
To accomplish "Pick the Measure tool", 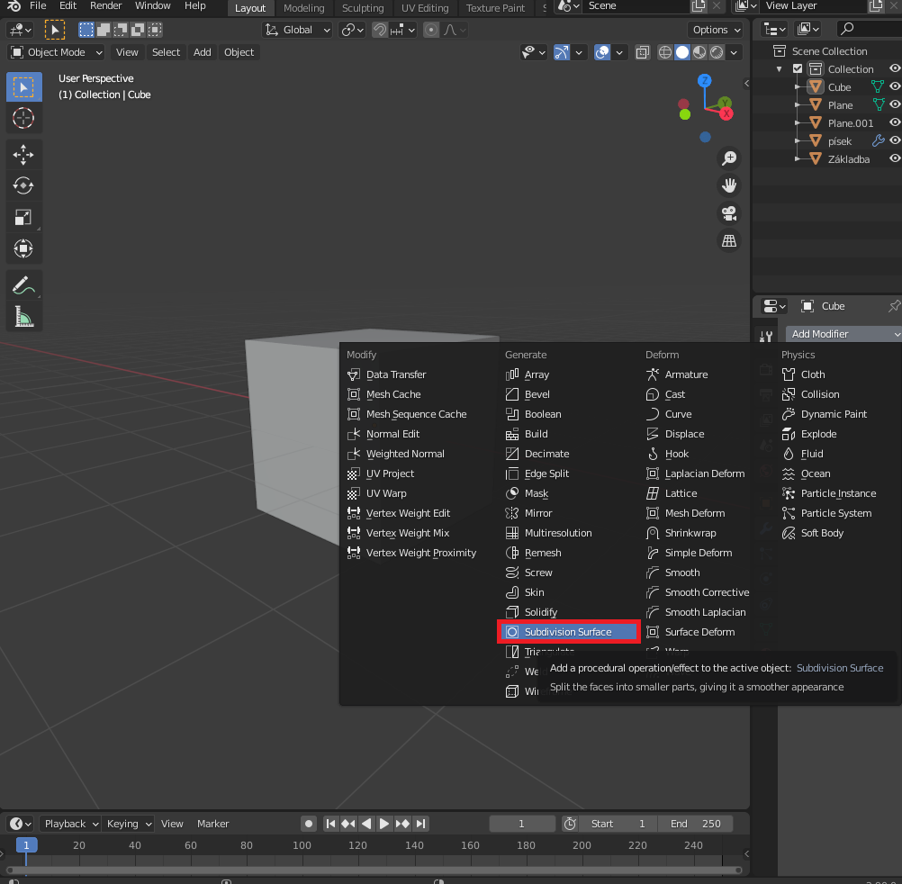I will click(23, 316).
